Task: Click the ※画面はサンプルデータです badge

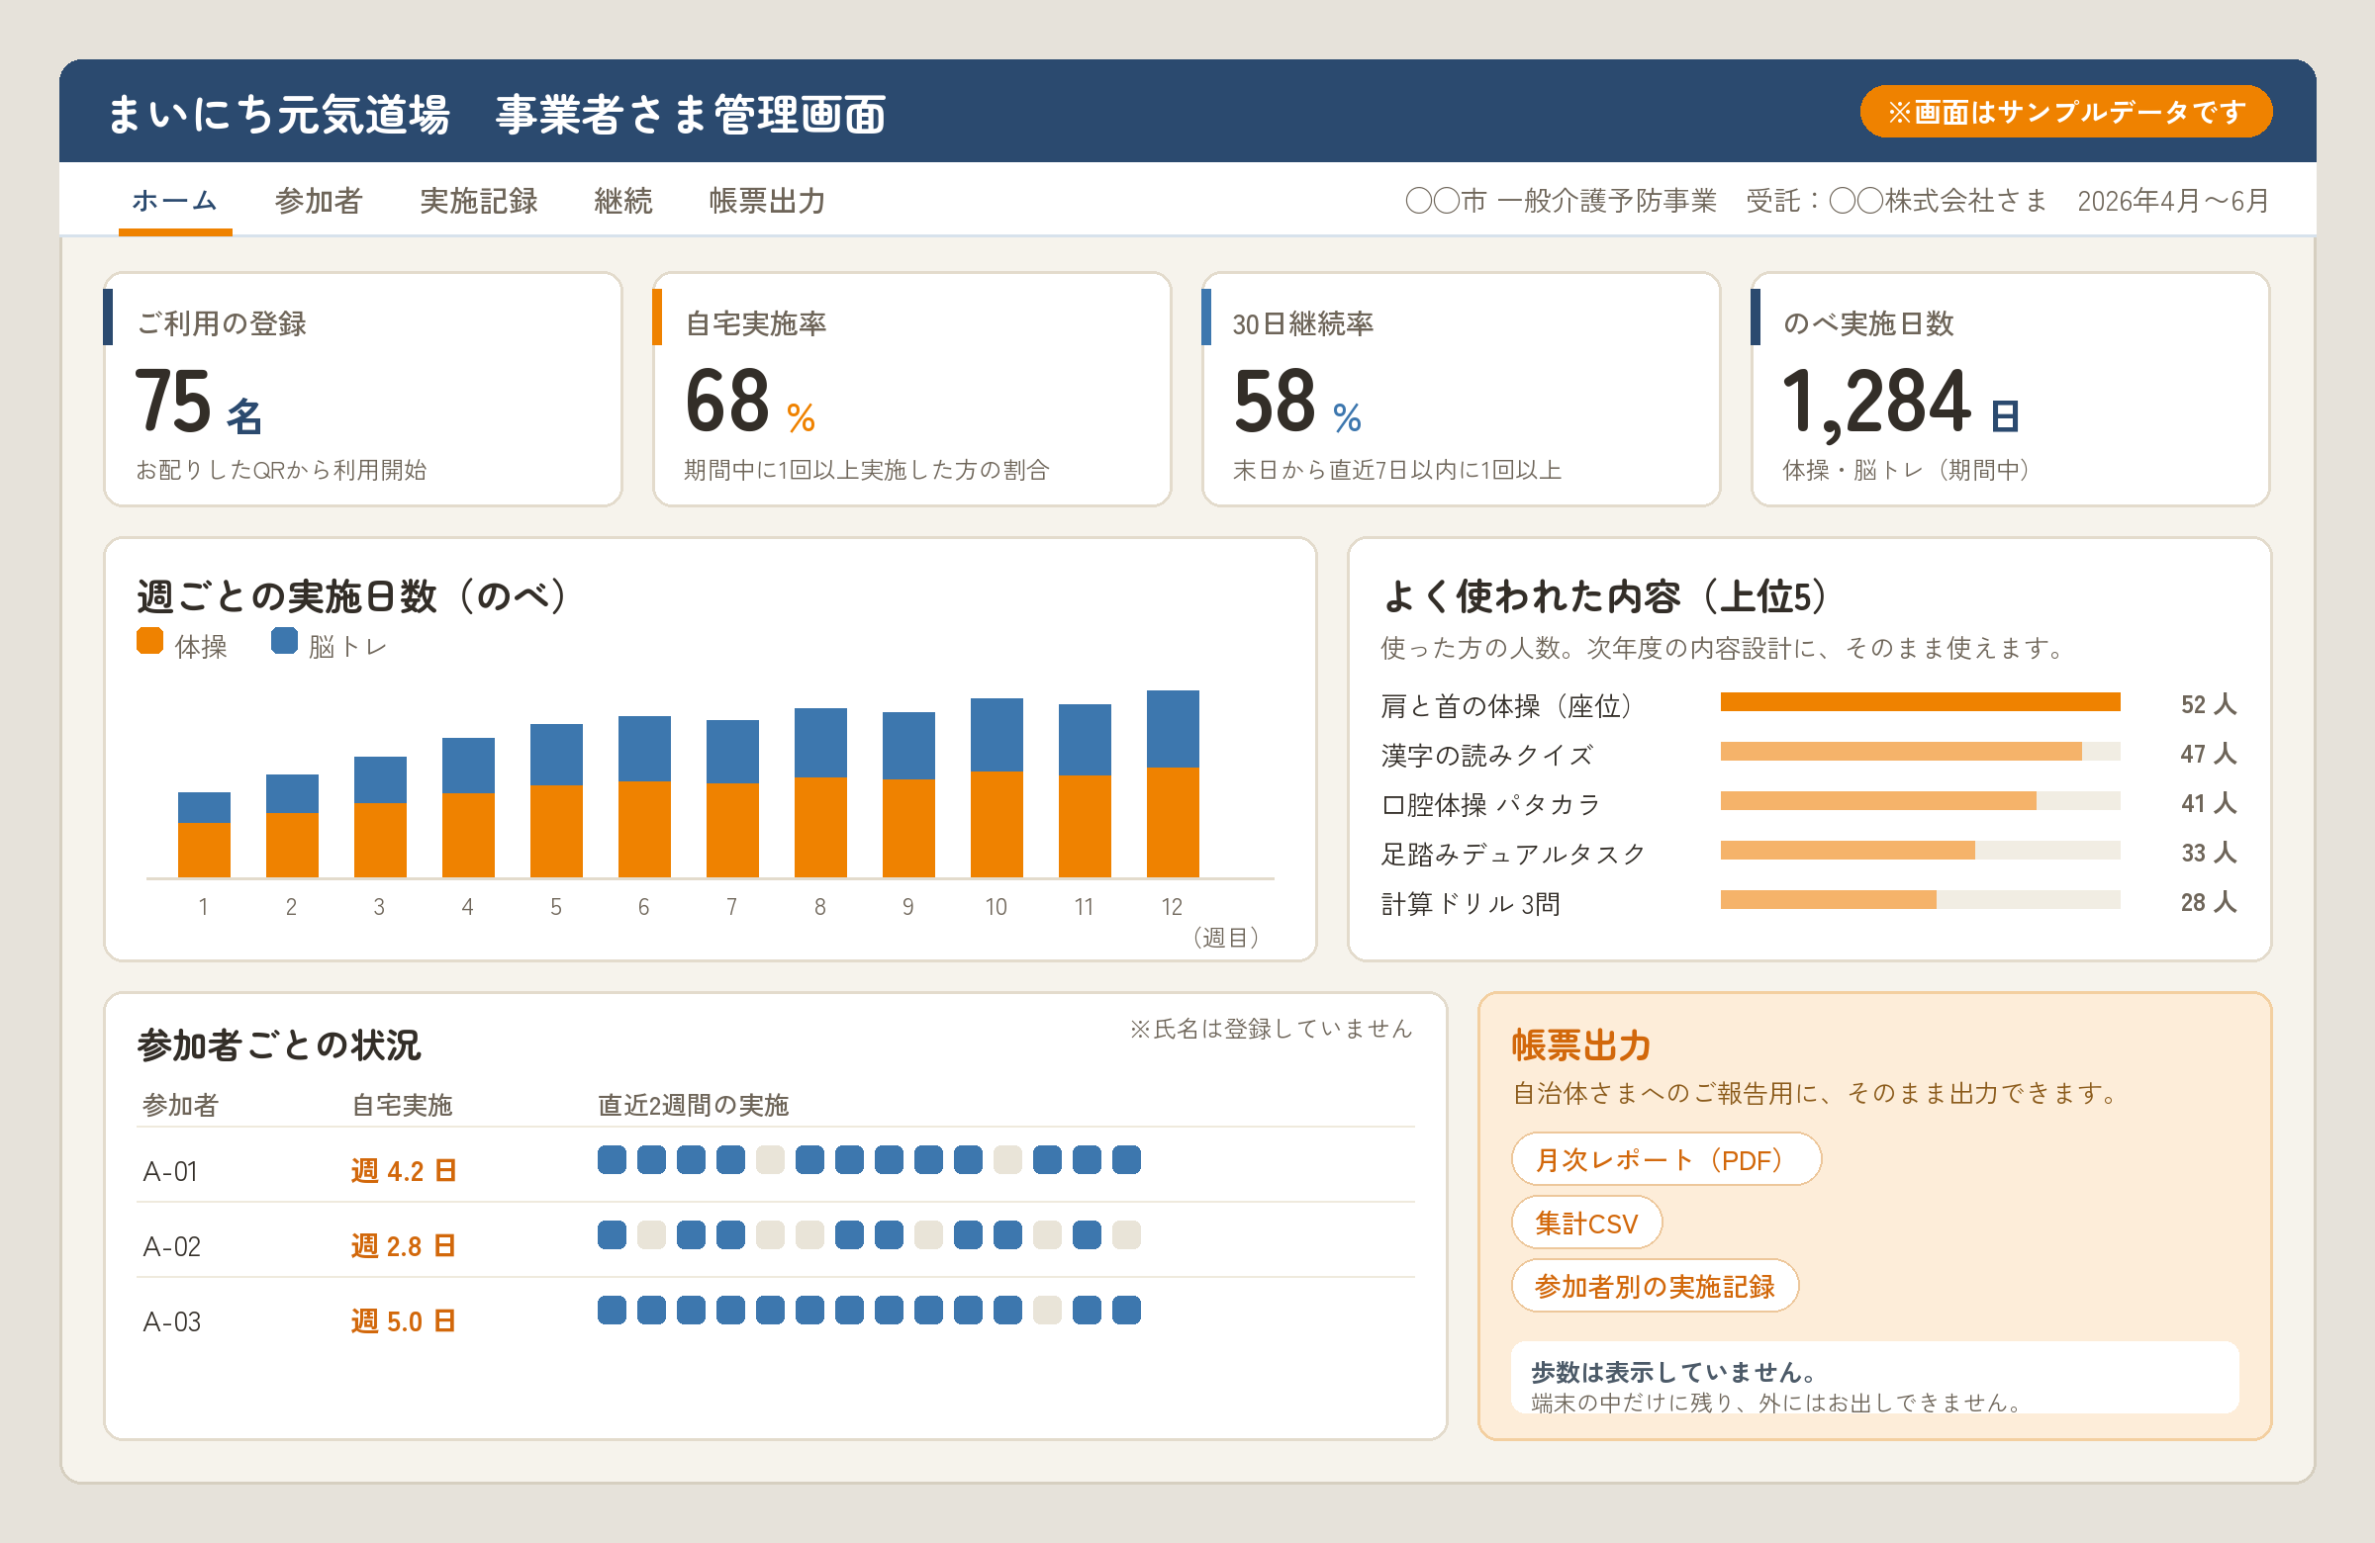Action: point(2065,112)
